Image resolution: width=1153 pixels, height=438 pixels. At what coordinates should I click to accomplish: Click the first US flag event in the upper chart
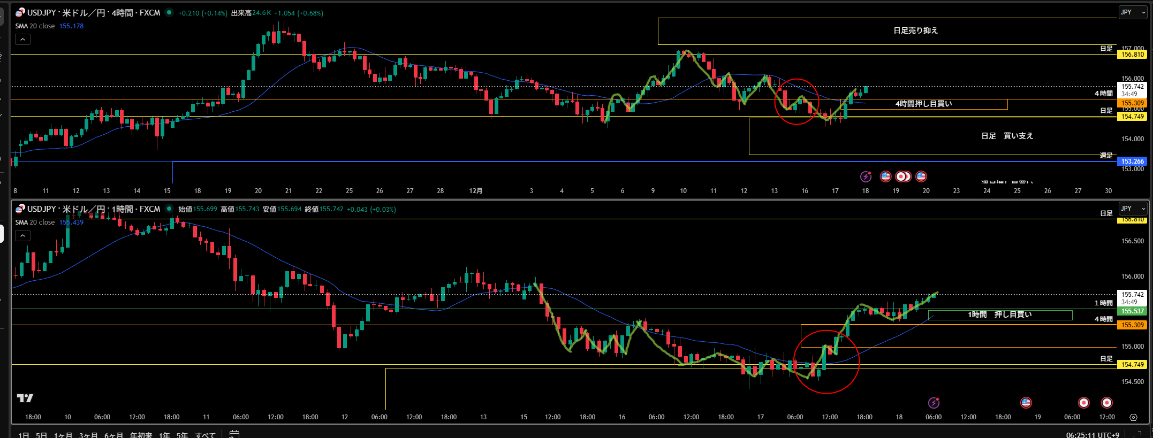coord(885,176)
